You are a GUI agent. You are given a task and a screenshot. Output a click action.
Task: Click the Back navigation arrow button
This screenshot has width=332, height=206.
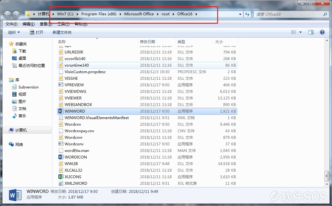pyautogui.click(x=8, y=14)
